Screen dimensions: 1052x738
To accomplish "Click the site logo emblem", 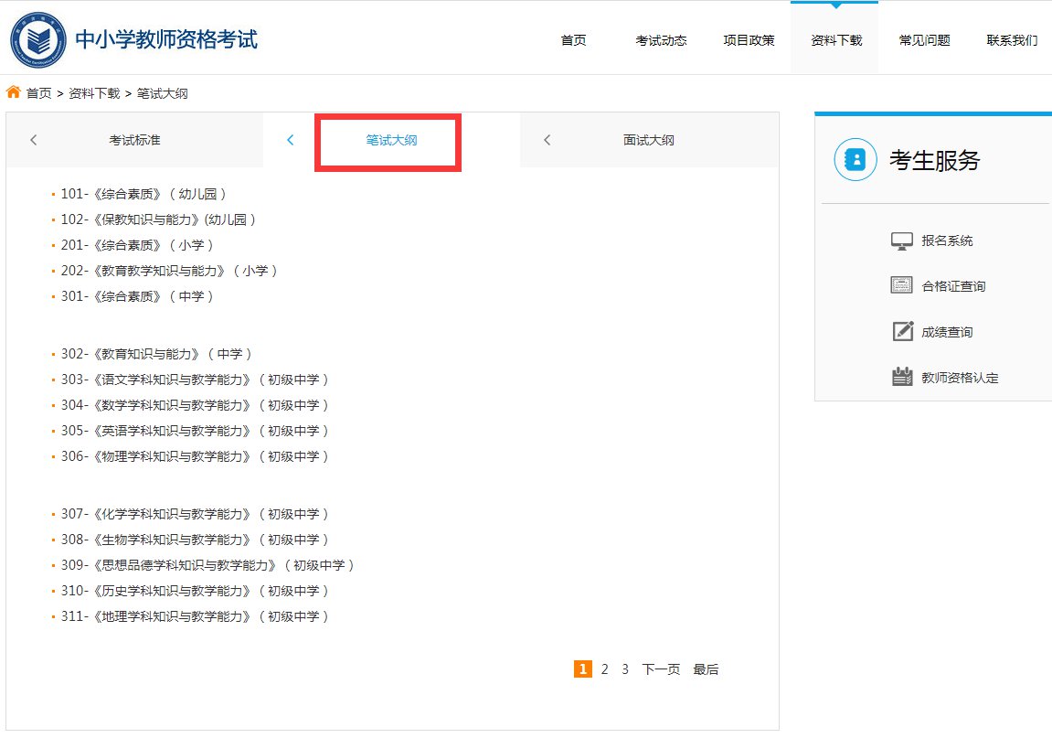I will 37,40.
